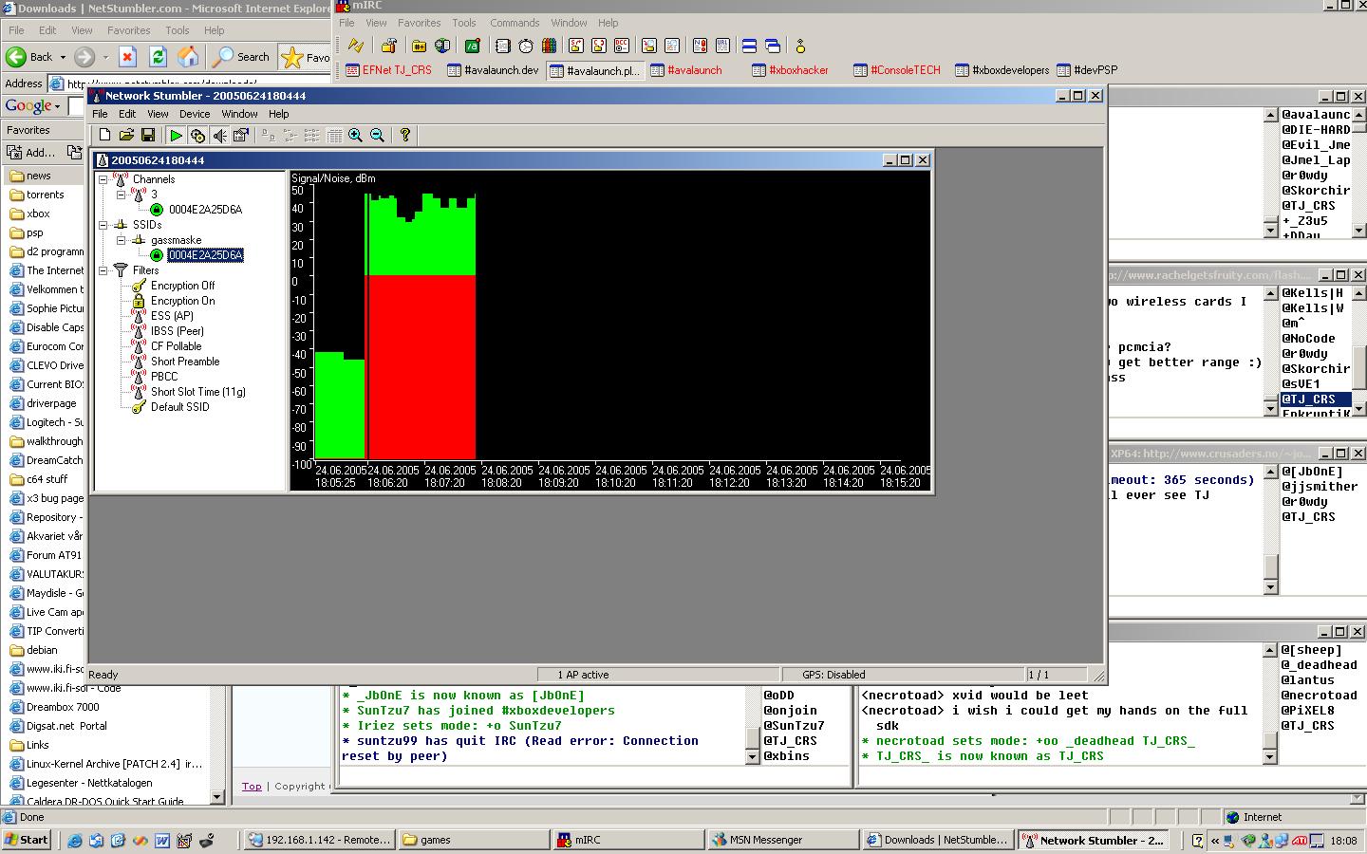Select Default SSID filter
Image resolution: width=1367 pixels, height=854 pixels.
(x=179, y=407)
